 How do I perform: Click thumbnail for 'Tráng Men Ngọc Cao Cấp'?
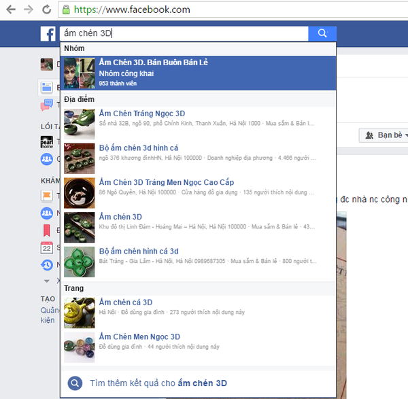(x=80, y=193)
